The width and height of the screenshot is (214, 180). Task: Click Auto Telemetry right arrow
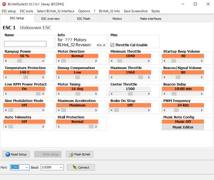pyautogui.click(x=43, y=127)
